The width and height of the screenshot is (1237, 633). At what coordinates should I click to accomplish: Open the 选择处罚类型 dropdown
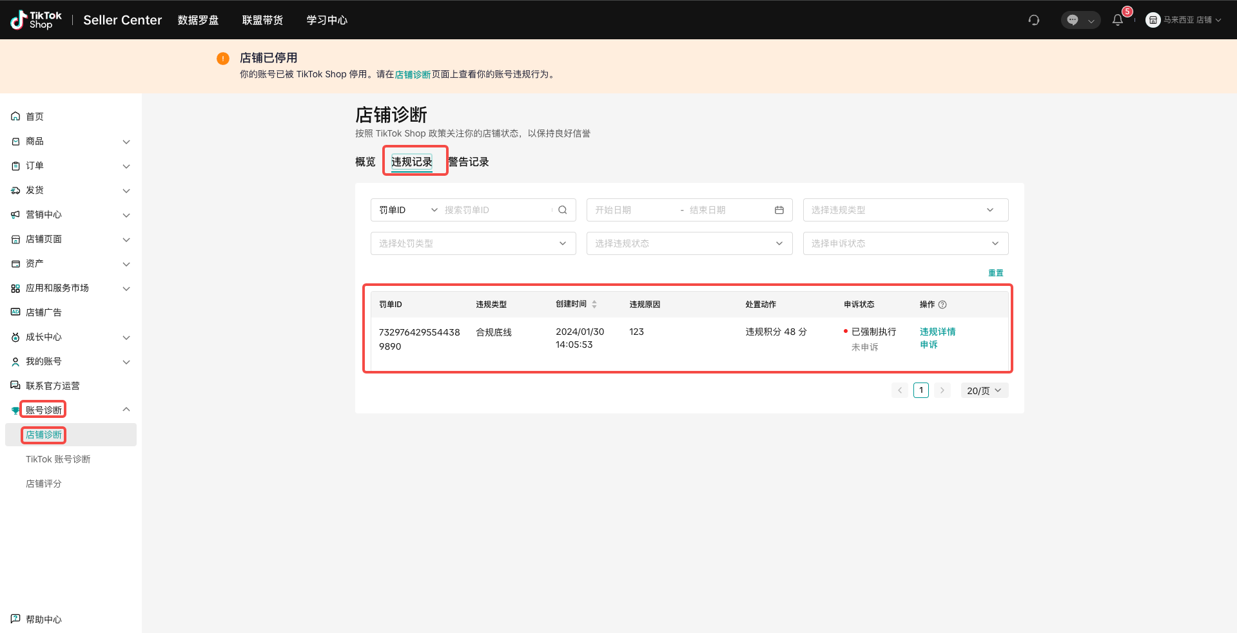point(472,243)
